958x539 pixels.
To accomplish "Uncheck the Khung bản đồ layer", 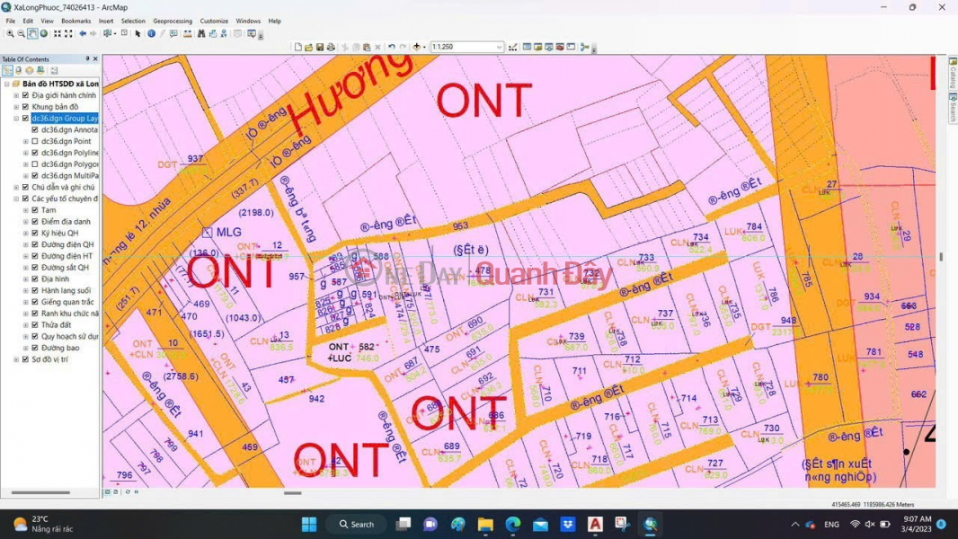I will (25, 107).
